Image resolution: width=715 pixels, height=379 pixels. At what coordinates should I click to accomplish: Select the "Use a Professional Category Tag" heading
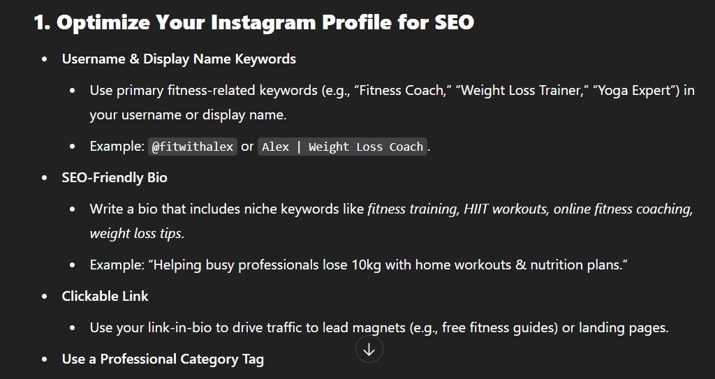163,359
